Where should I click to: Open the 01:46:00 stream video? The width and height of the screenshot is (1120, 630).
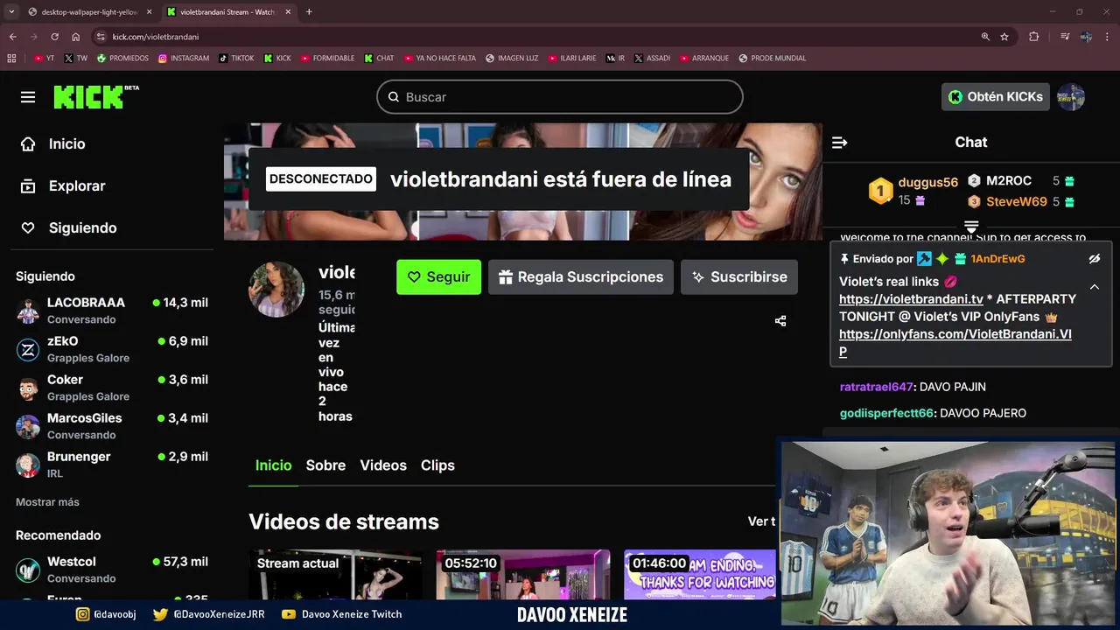click(700, 575)
